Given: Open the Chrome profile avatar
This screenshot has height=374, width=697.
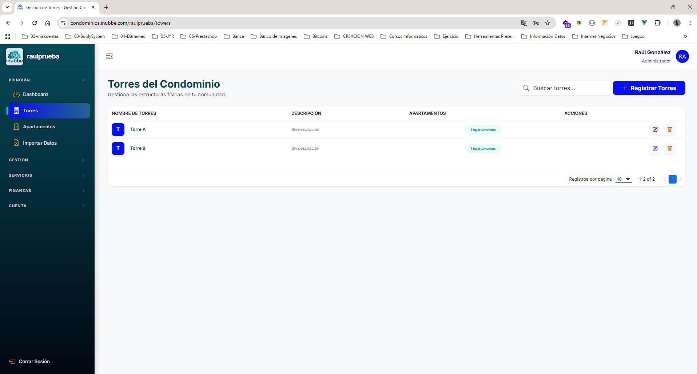Looking at the screenshot, I should 677,23.
